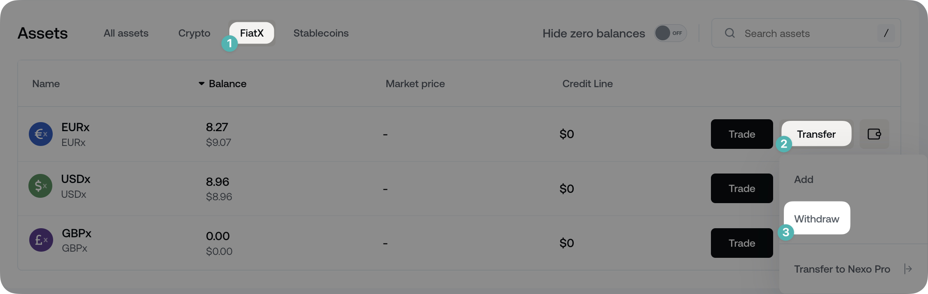Enable the Hide zero balances switch
The width and height of the screenshot is (928, 294).
coord(670,33)
